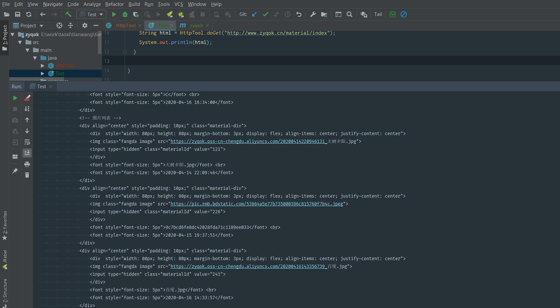Click the Tail button in toolbar
Image resolution: width=560 pixels, height=308 pixels.
(x=378, y=14)
